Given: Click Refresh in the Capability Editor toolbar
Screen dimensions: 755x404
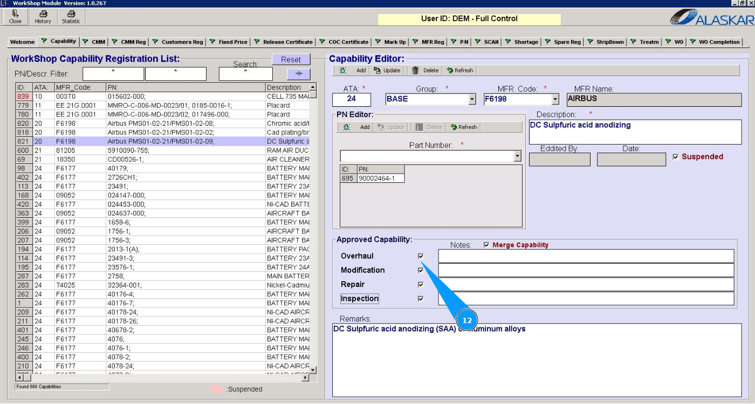Looking at the screenshot, I should pos(460,71).
